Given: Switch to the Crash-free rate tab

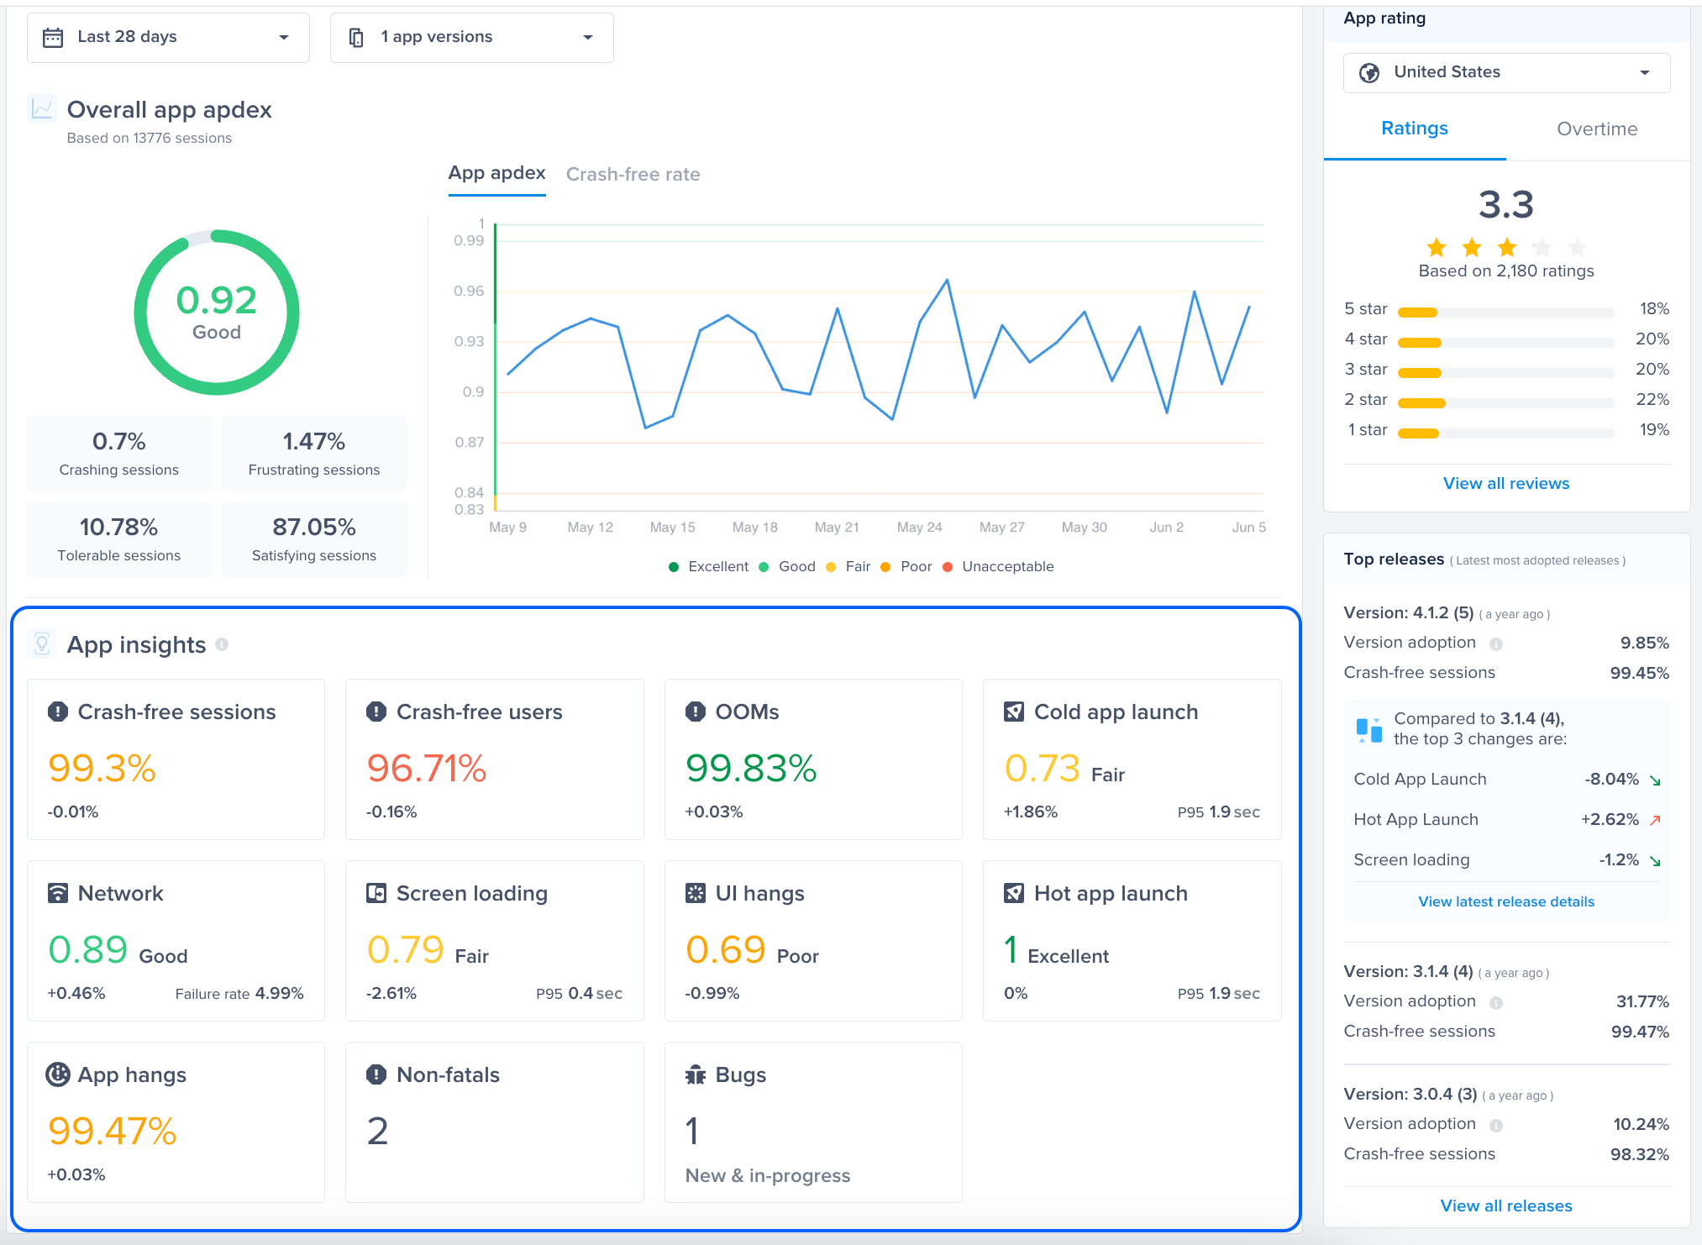Looking at the screenshot, I should pos(633,174).
